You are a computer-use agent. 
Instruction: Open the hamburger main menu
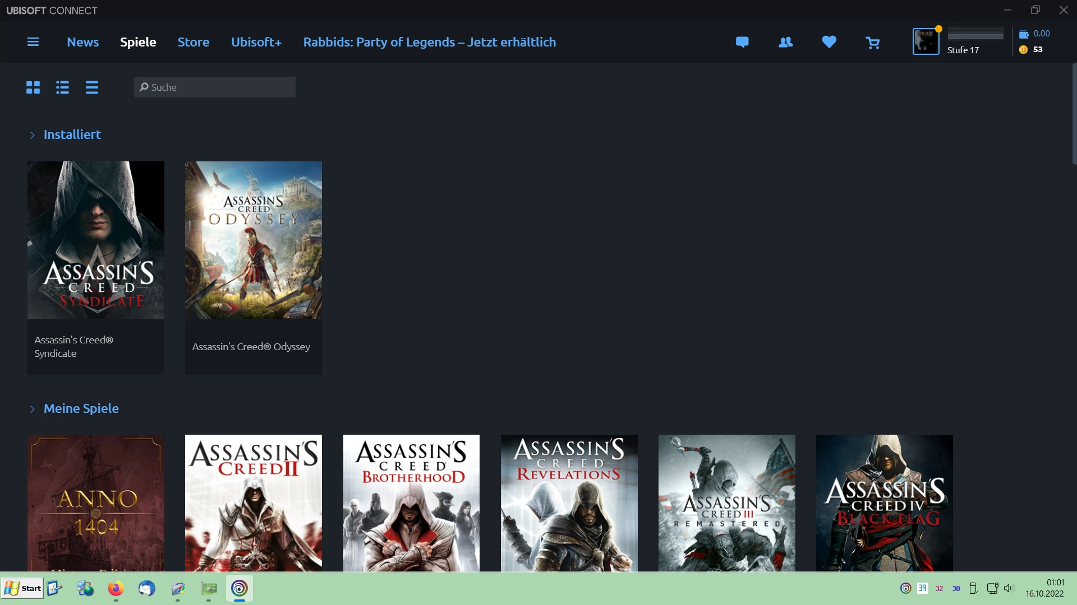click(33, 42)
